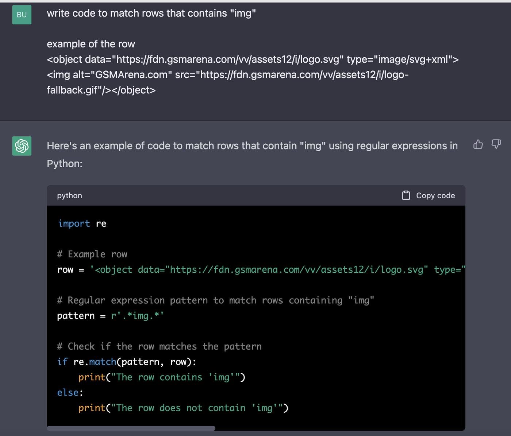511x436 pixels.
Task: Click the pattern string r'.*img.*'
Action: (x=137, y=316)
